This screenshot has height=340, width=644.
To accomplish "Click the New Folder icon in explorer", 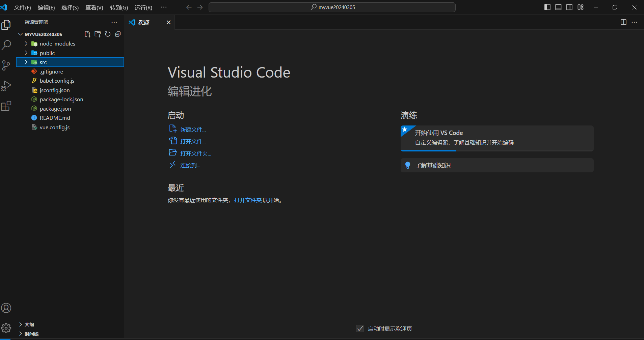I will (x=98, y=34).
